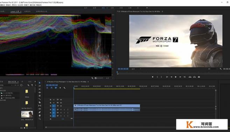Switch to Audio Clip Mixer tab
This screenshot has width=230, height=132.
pos(42,11)
